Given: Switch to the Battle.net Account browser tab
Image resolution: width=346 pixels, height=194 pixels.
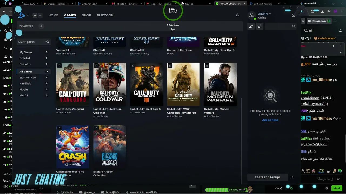Looking at the screenshot, I should 265,4.
